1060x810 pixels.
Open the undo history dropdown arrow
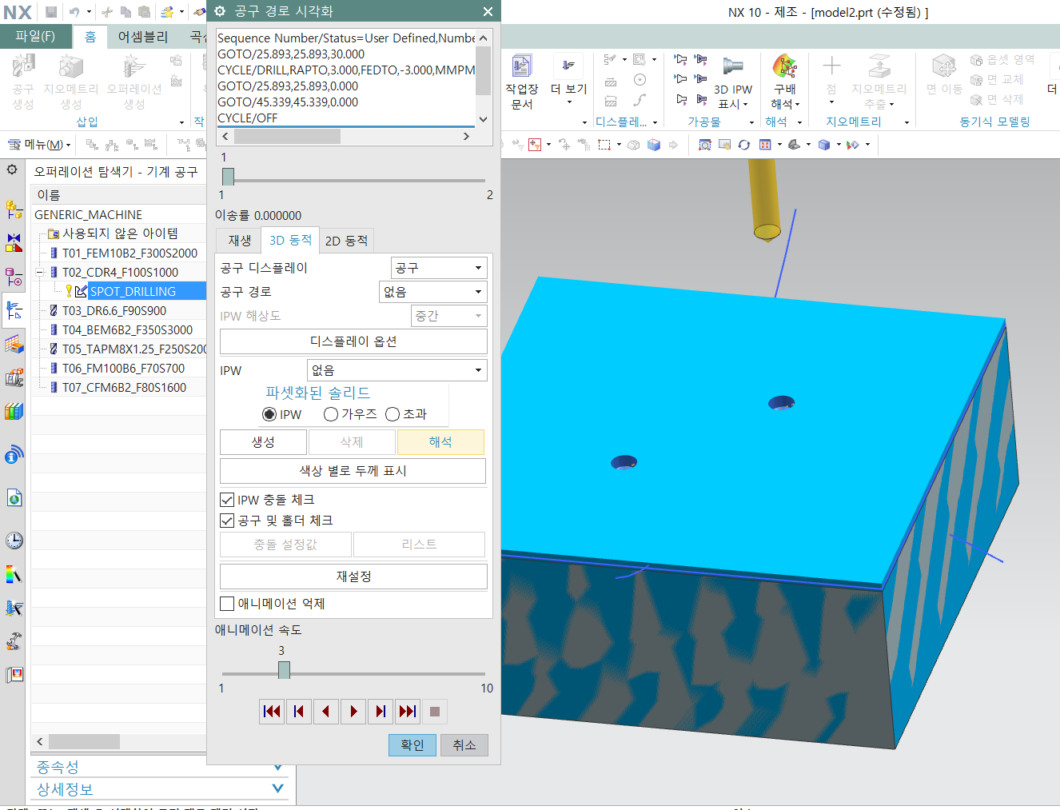click(x=89, y=12)
